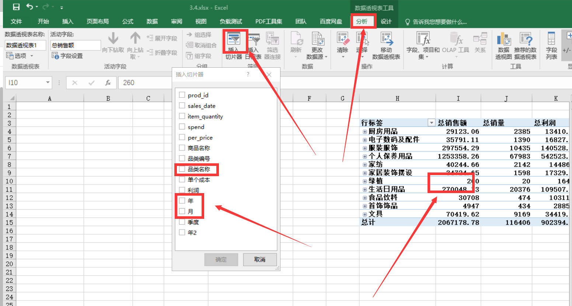The width and height of the screenshot is (572, 306).
Task: Click Fields, Items & Sets icon
Action: [423, 39]
